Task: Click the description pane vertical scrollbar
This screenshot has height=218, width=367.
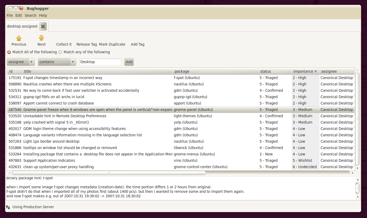Action: 357,188
